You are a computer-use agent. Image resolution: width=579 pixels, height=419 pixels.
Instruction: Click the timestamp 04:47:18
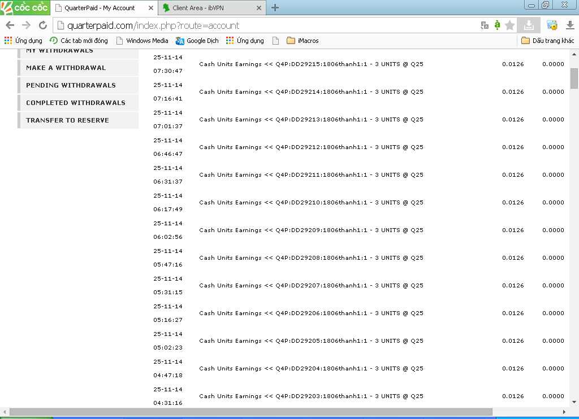pyautogui.click(x=168, y=375)
